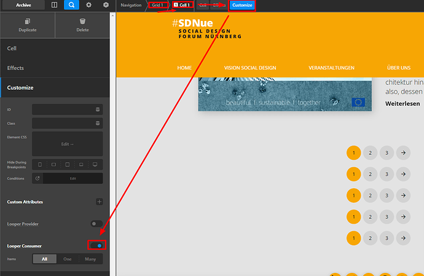Enable the Looper Provider switch
This screenshot has width=424, height=276.
coord(96,224)
